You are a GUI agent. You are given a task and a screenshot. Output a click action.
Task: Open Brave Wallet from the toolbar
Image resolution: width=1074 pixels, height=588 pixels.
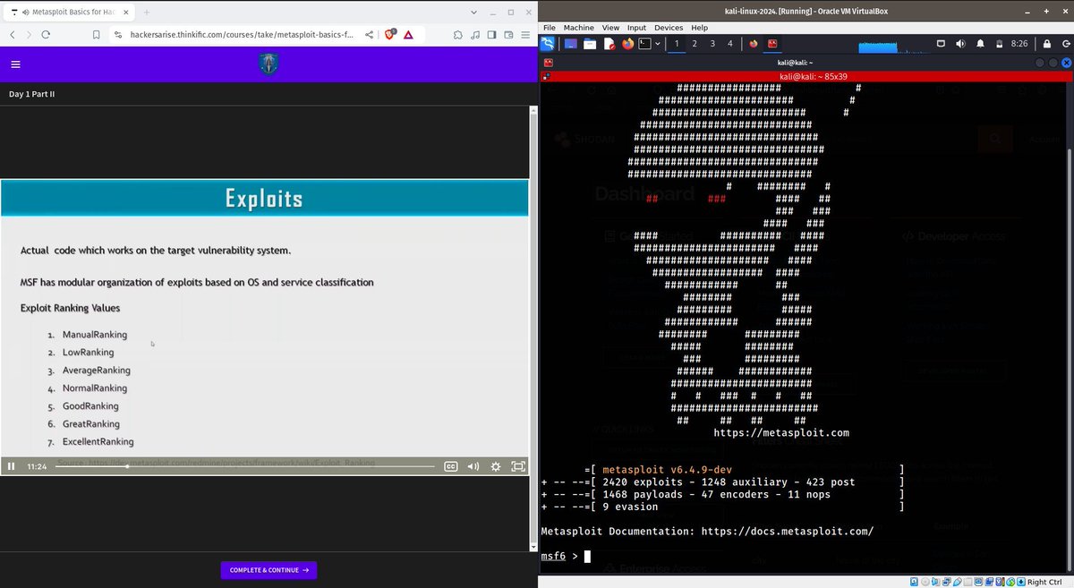(507, 34)
